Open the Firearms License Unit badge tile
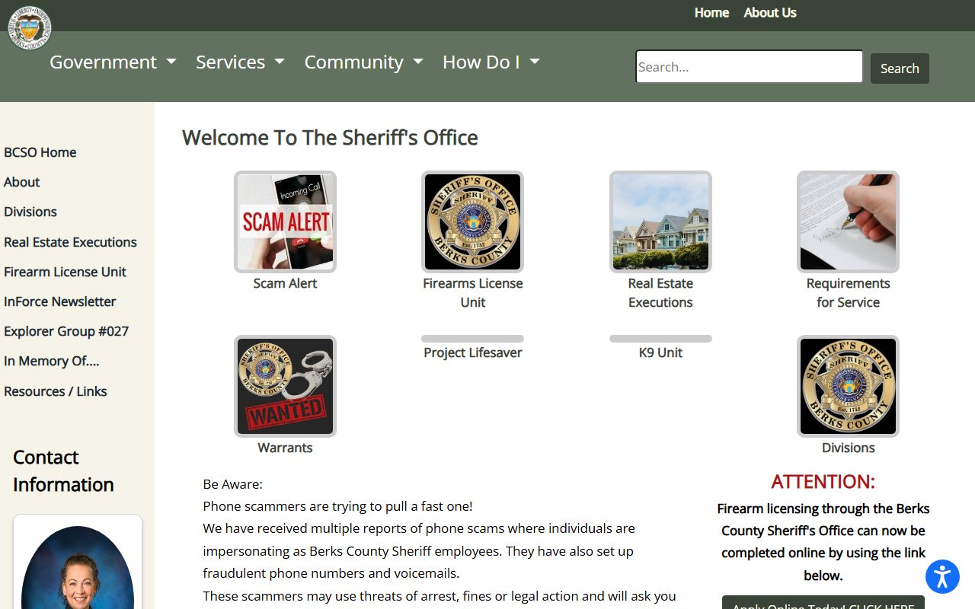The height and width of the screenshot is (609, 975). (x=472, y=222)
